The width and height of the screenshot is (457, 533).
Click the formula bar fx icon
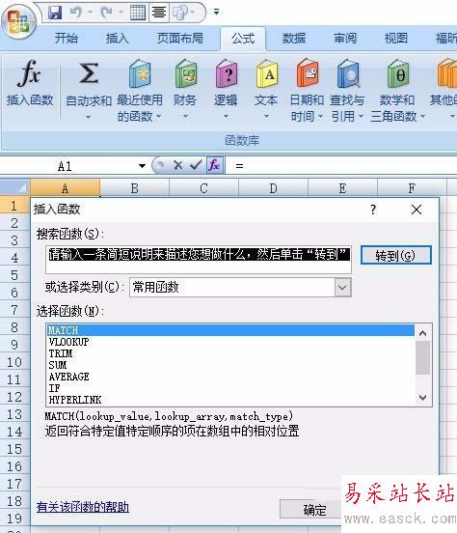pos(215,165)
